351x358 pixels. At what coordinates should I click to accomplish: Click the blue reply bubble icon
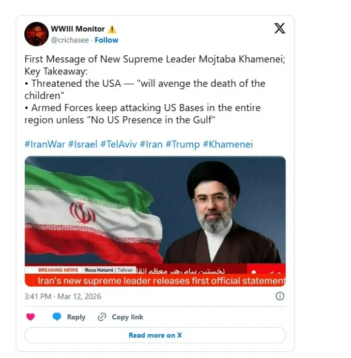[57, 317]
